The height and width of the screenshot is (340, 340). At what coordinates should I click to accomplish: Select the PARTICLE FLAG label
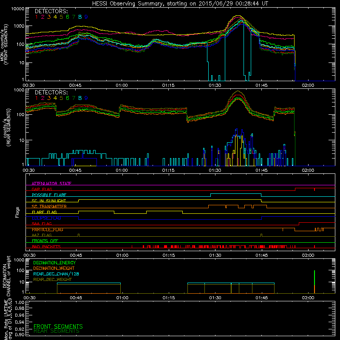click(x=48, y=229)
